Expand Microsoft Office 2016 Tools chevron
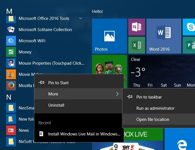The height and width of the screenshot is (150, 195). coord(81,18)
